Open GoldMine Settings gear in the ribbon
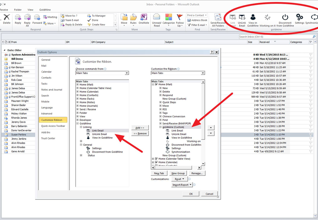 tap(299, 19)
